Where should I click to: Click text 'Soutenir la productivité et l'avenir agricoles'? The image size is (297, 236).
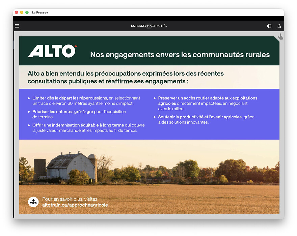200,117
